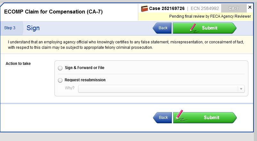Click the gray CA-7 form badge
Screen dimensions: 257x141
pyautogui.click(x=234, y=9)
